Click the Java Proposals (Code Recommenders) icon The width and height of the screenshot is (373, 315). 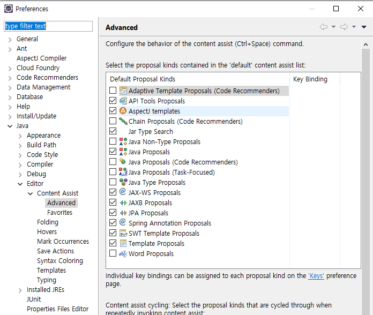click(123, 162)
